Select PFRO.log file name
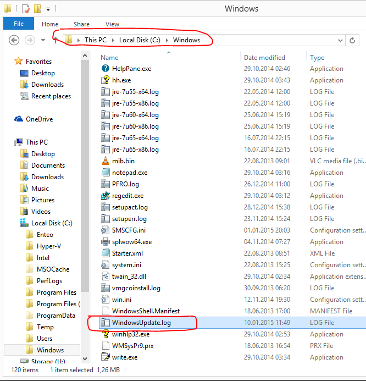This screenshot has height=381, width=366. [125, 184]
